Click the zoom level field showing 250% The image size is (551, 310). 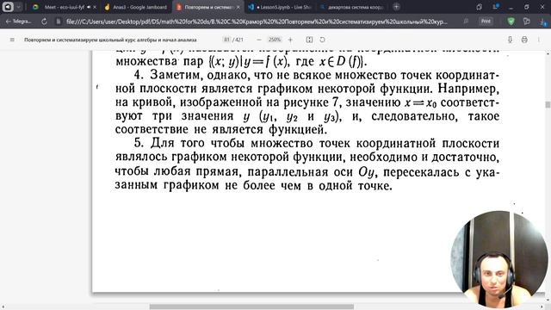(x=275, y=40)
